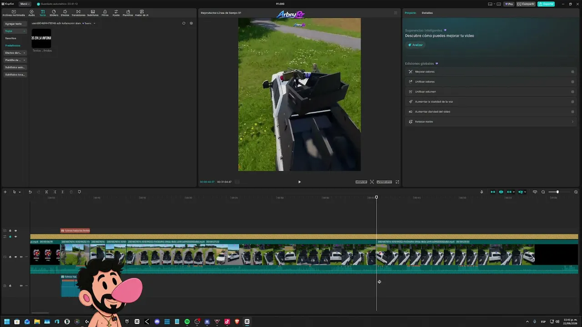This screenshot has width=582, height=327.
Task: Enable the Mejorar colores toggle
Action: click(572, 72)
